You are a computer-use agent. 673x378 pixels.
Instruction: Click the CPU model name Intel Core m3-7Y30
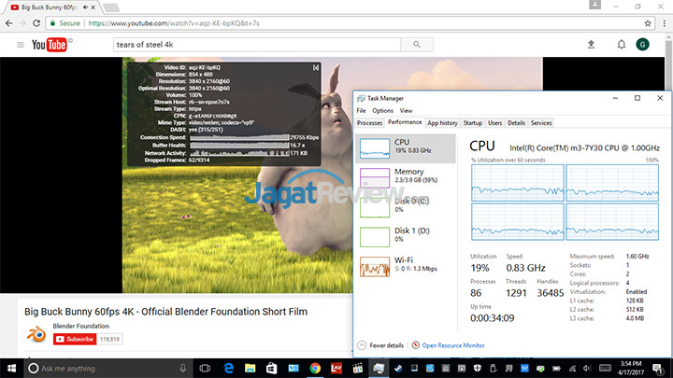[x=584, y=147]
